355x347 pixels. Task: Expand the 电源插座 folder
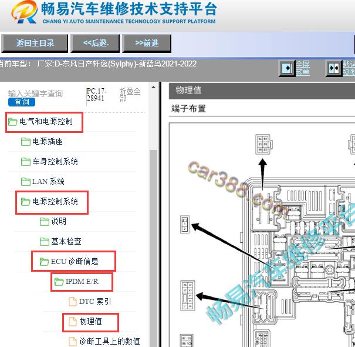48,141
